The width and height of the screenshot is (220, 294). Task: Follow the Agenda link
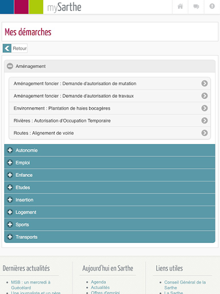(x=98, y=282)
